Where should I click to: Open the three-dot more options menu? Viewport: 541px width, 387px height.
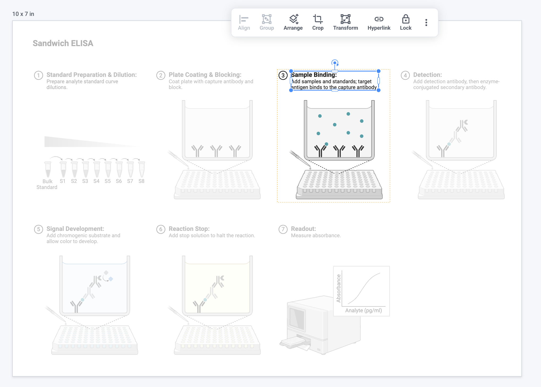point(426,23)
